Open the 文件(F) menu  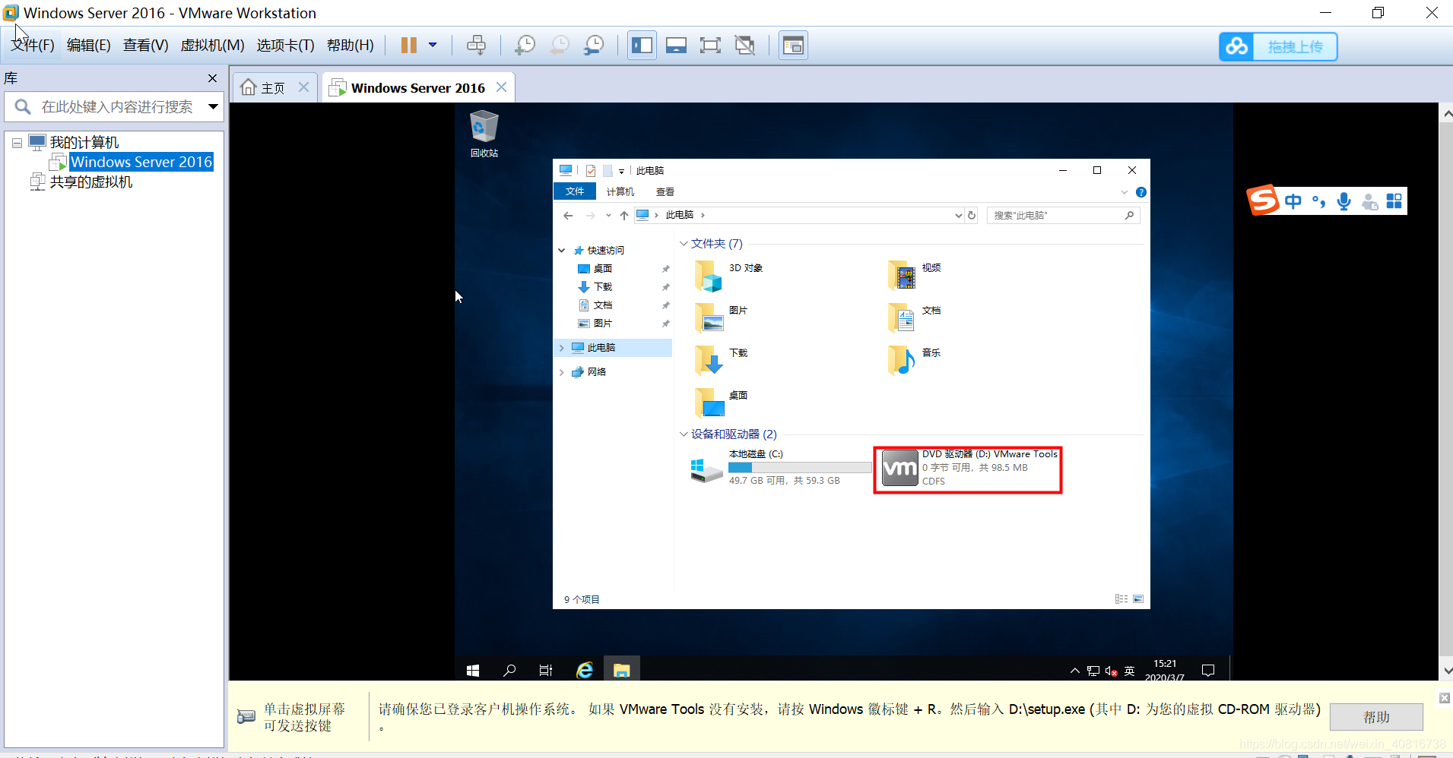(x=33, y=46)
